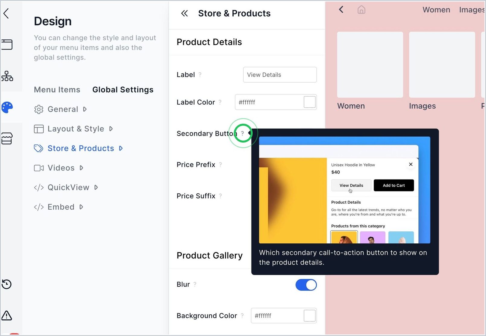The width and height of the screenshot is (486, 336).
Task: Click help icon next to Background Color
Action: coord(242,315)
